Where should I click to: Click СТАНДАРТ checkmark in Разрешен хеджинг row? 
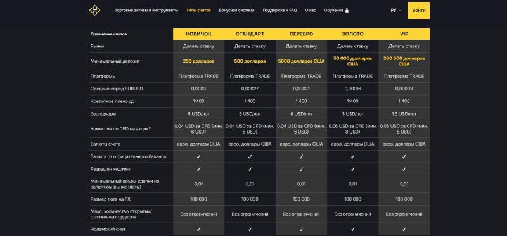[x=250, y=169]
